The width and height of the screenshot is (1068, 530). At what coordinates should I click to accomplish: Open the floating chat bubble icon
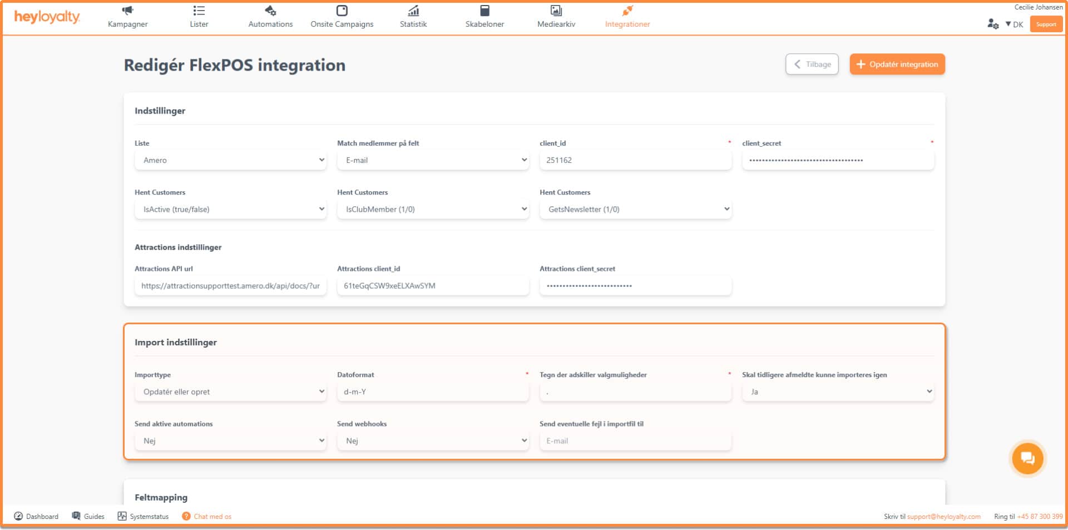(x=1027, y=458)
